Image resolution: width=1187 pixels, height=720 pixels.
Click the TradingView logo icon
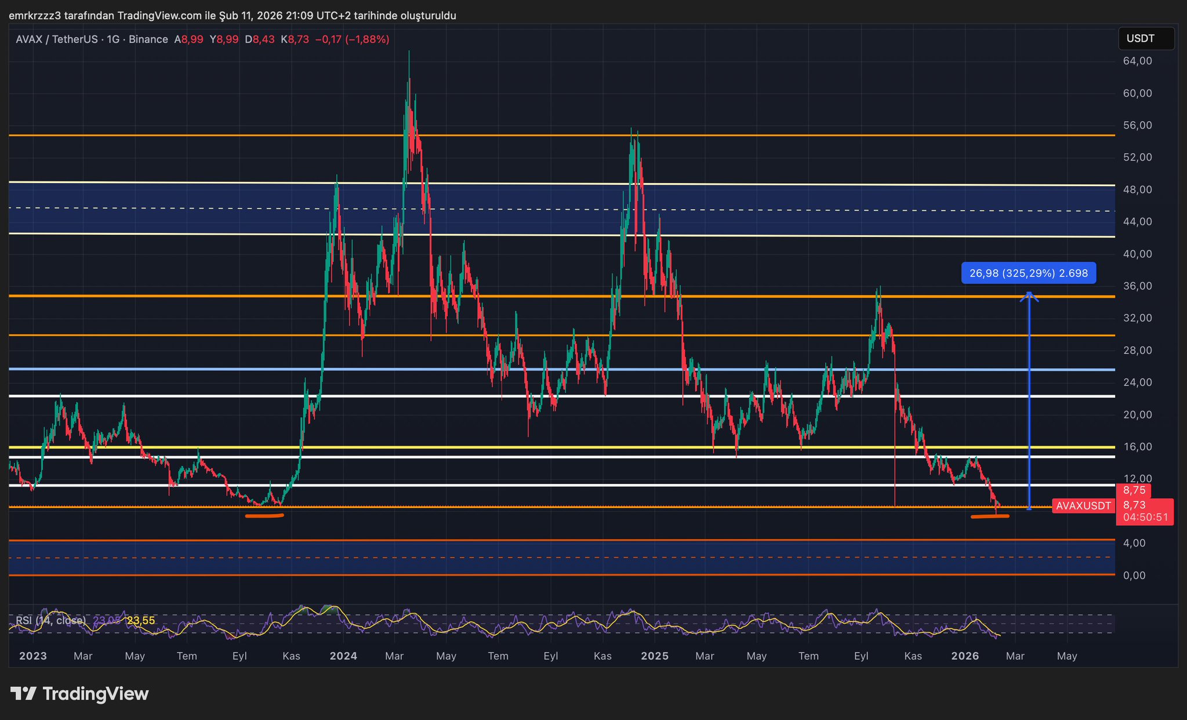(23, 693)
